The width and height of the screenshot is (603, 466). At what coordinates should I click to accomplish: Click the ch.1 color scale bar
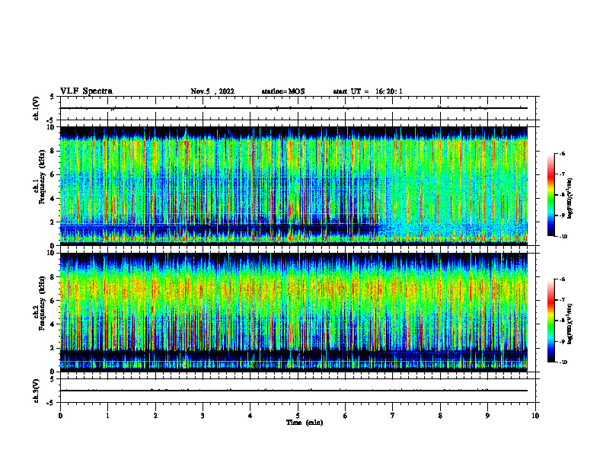pos(550,195)
